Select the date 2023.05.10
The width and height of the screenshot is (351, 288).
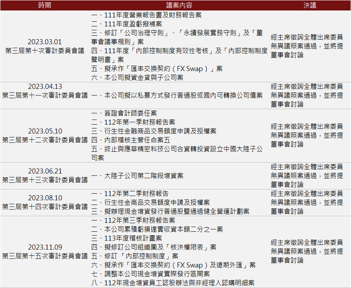click(x=45, y=131)
